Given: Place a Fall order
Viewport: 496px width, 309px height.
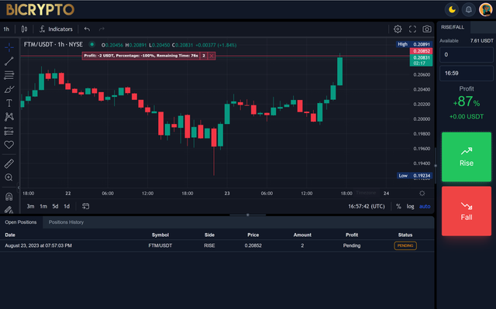Looking at the screenshot, I should coord(467,211).
